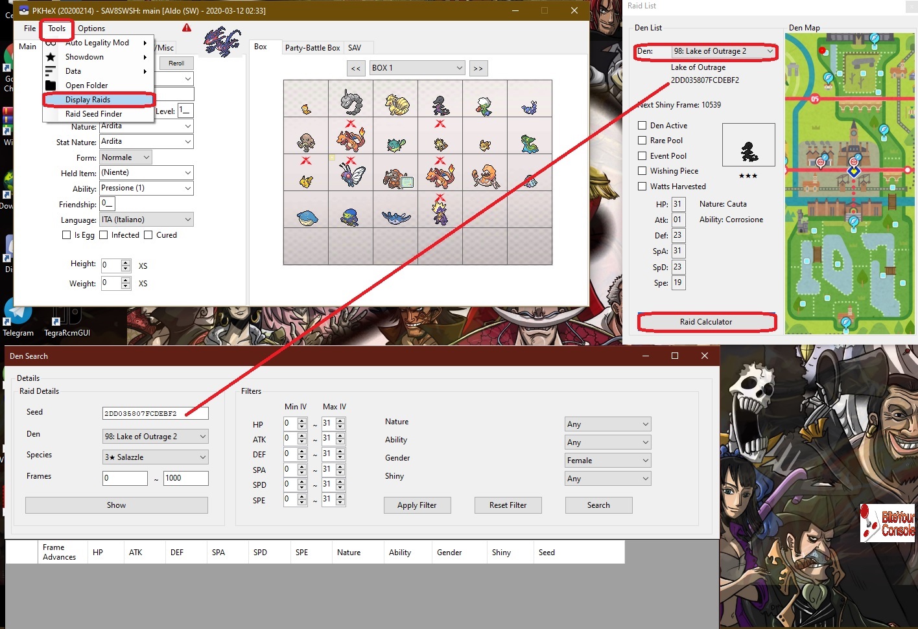The width and height of the screenshot is (918, 629).
Task: Toggle the Is Egg checkbox
Action: coord(66,235)
